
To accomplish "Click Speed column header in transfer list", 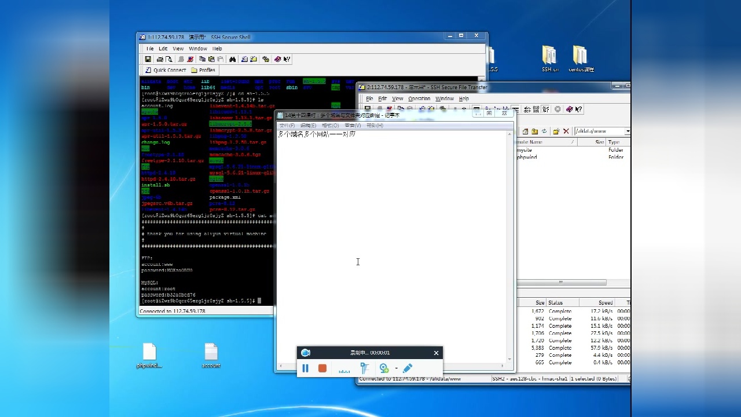I will pyautogui.click(x=597, y=303).
